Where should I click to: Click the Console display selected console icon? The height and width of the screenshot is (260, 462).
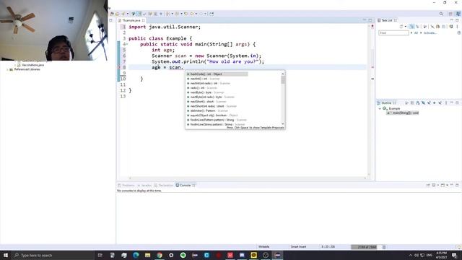pos(434,185)
